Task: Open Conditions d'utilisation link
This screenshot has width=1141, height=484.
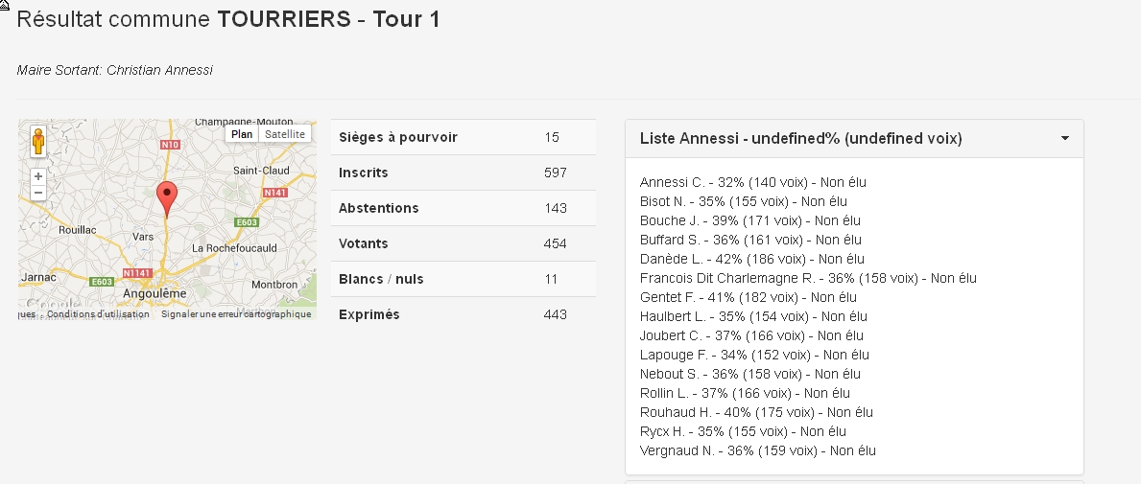Action: coord(98,314)
